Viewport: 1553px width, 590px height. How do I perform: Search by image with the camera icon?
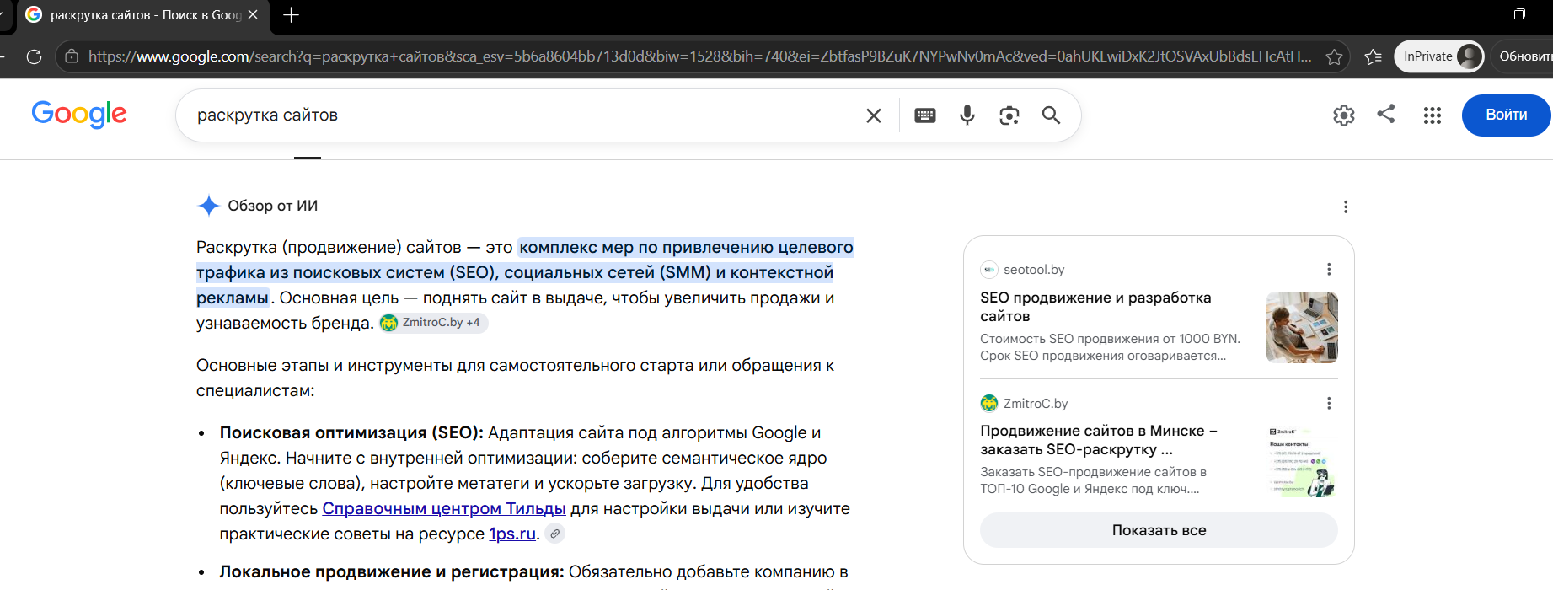[x=1009, y=115]
